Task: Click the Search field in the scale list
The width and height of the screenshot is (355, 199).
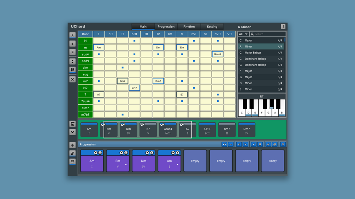Action: point(268,34)
